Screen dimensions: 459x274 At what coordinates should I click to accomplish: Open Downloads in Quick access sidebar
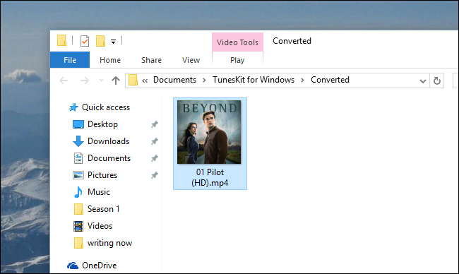point(108,141)
